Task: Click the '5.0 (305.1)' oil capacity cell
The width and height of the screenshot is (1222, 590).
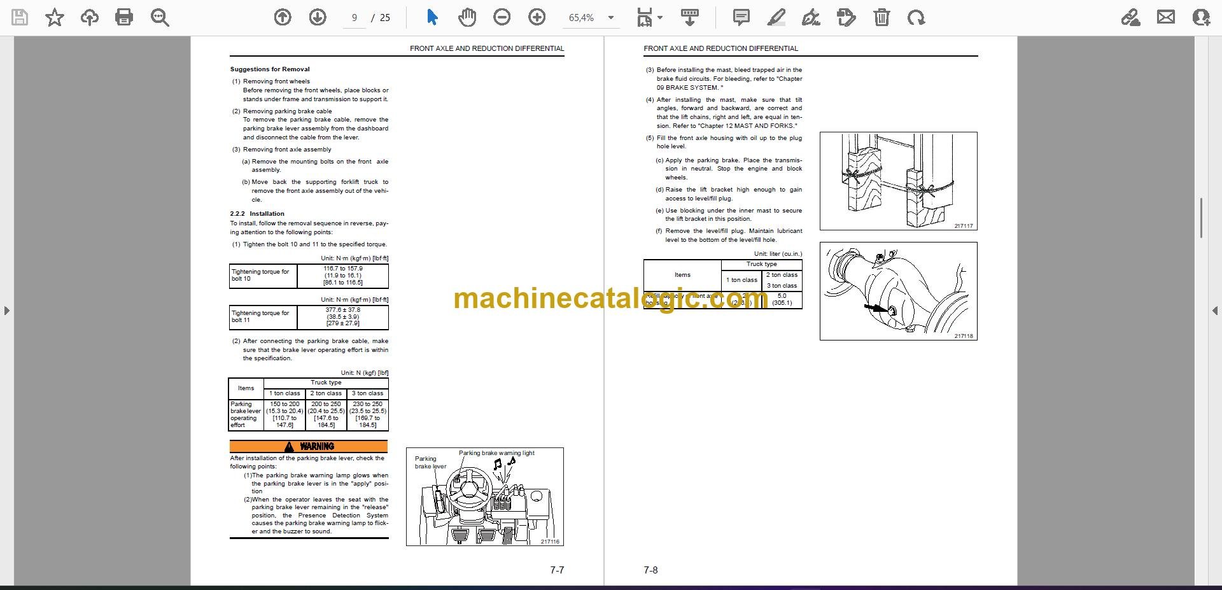Action: click(x=782, y=300)
